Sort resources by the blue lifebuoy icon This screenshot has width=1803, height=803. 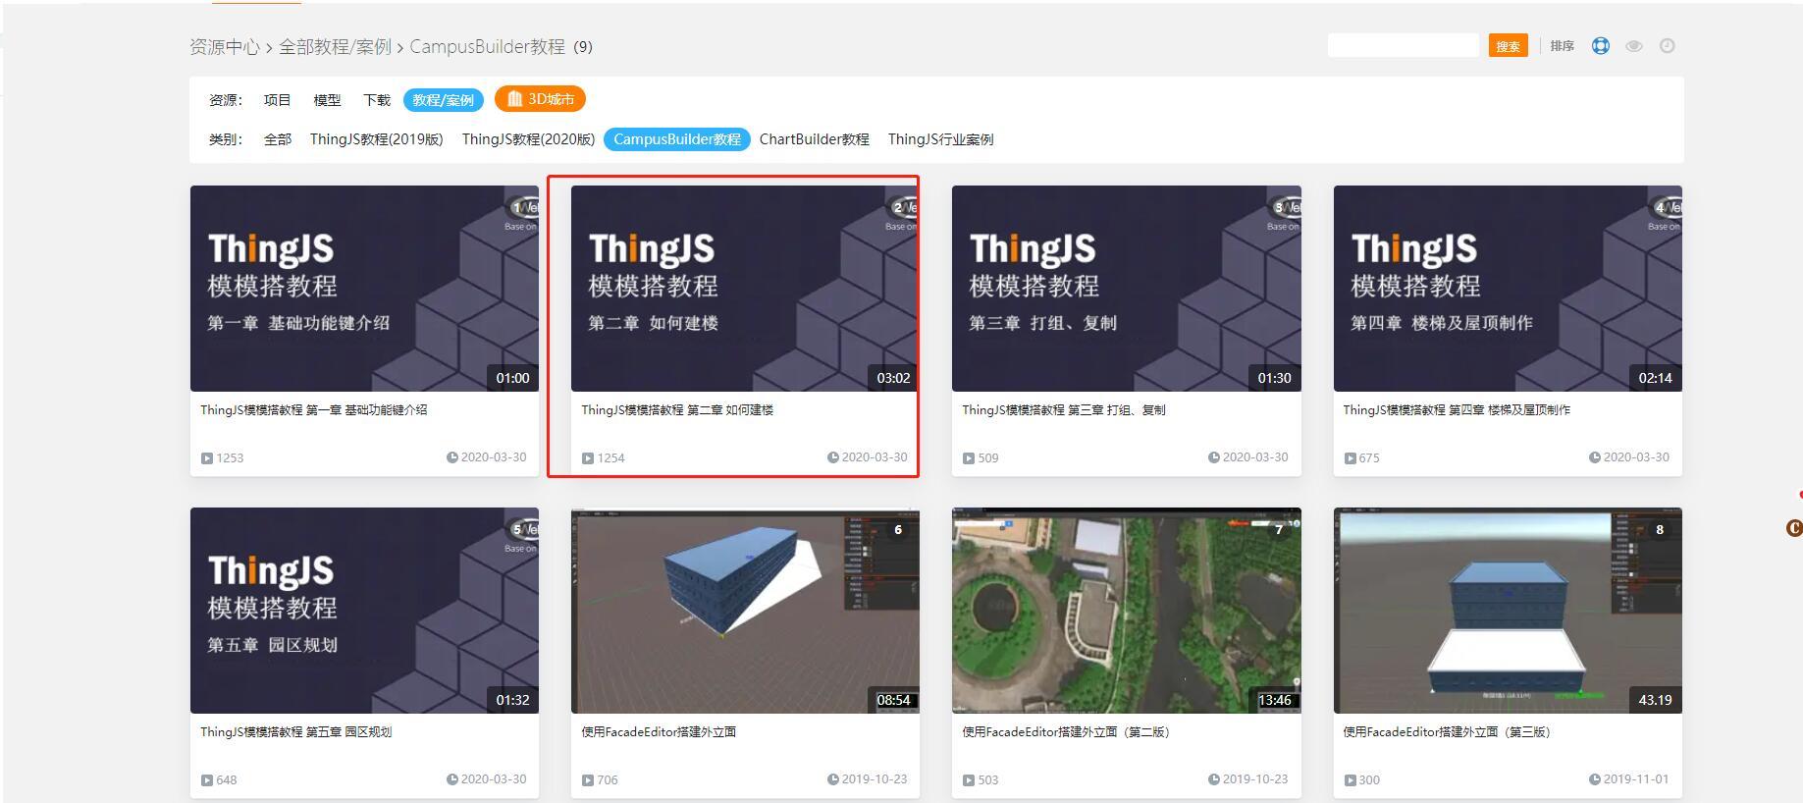(x=1601, y=46)
